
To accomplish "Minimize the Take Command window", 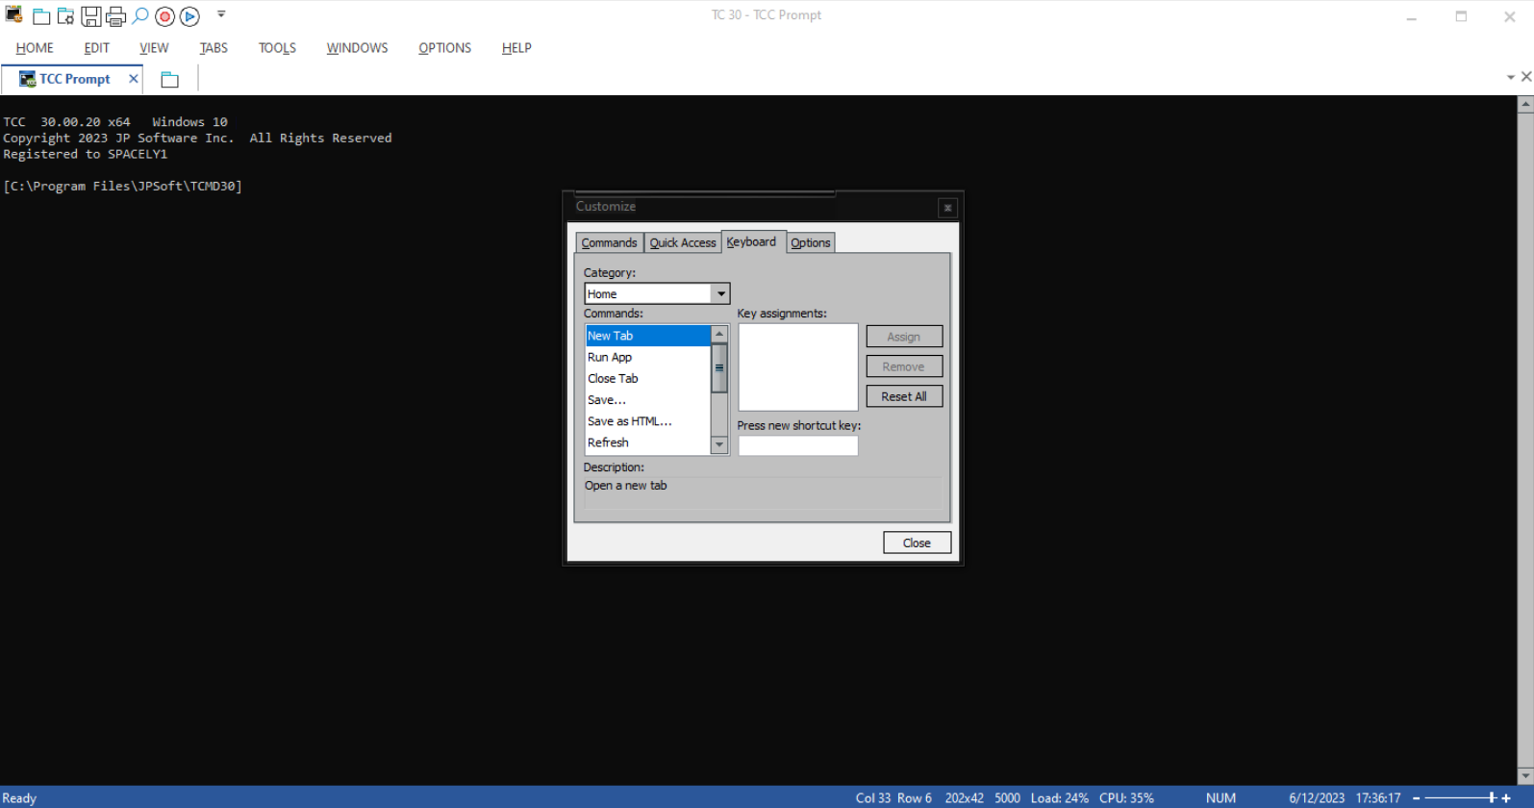I will 1412,16.
